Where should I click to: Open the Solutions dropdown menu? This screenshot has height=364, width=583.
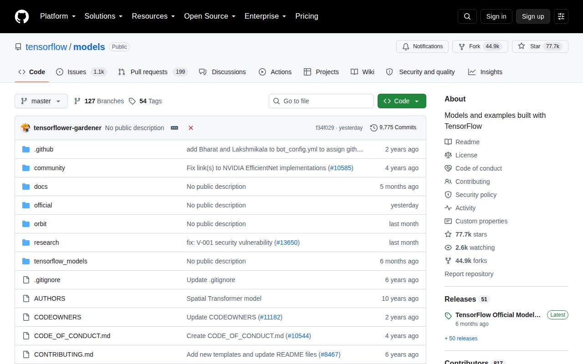pyautogui.click(x=103, y=16)
